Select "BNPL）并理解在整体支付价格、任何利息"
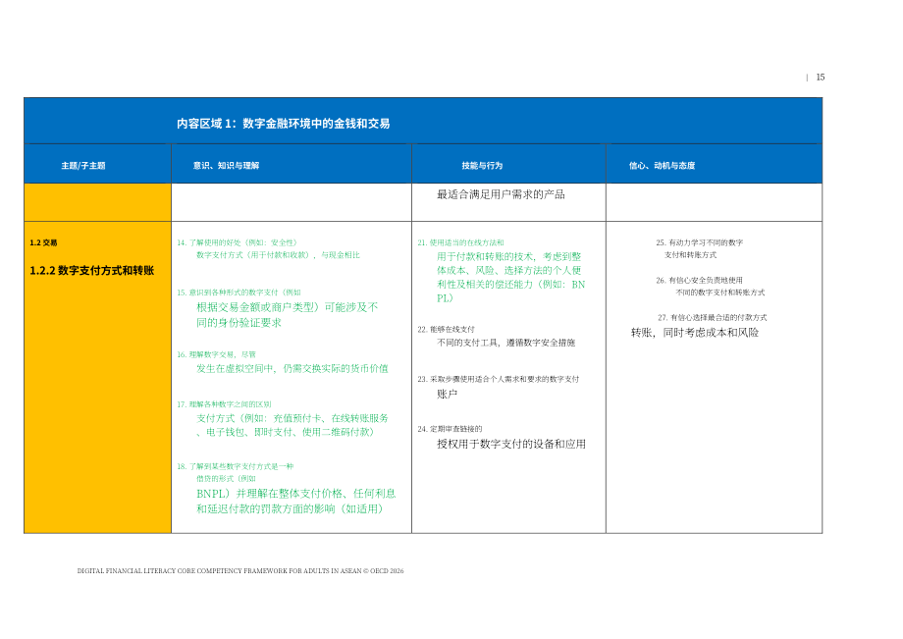The image size is (903, 639). click(x=296, y=494)
